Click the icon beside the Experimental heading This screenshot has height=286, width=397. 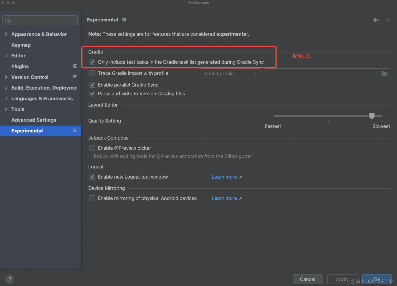(124, 20)
